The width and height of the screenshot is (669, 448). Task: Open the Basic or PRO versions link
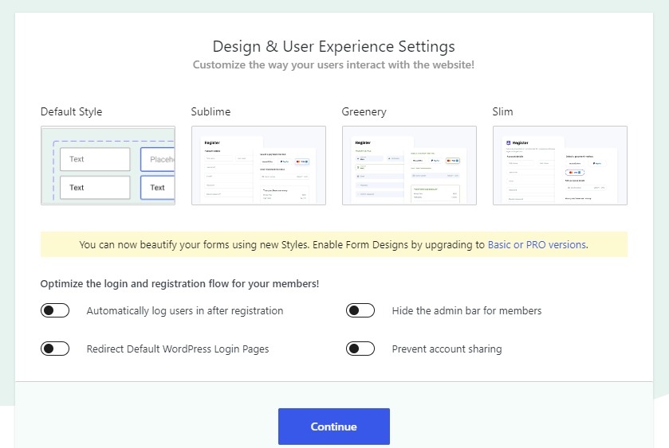tap(537, 245)
